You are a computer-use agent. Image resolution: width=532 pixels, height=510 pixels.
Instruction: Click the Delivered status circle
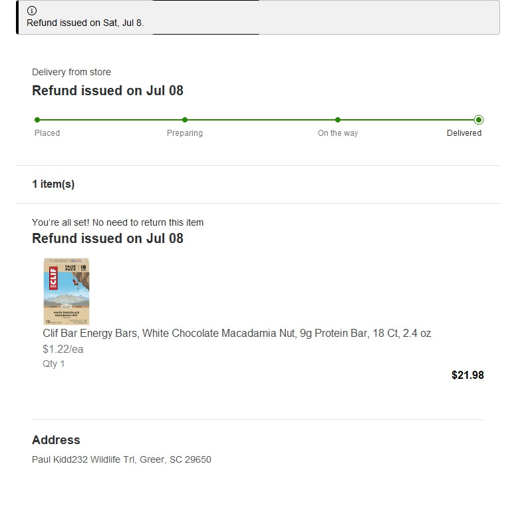pyautogui.click(x=479, y=120)
